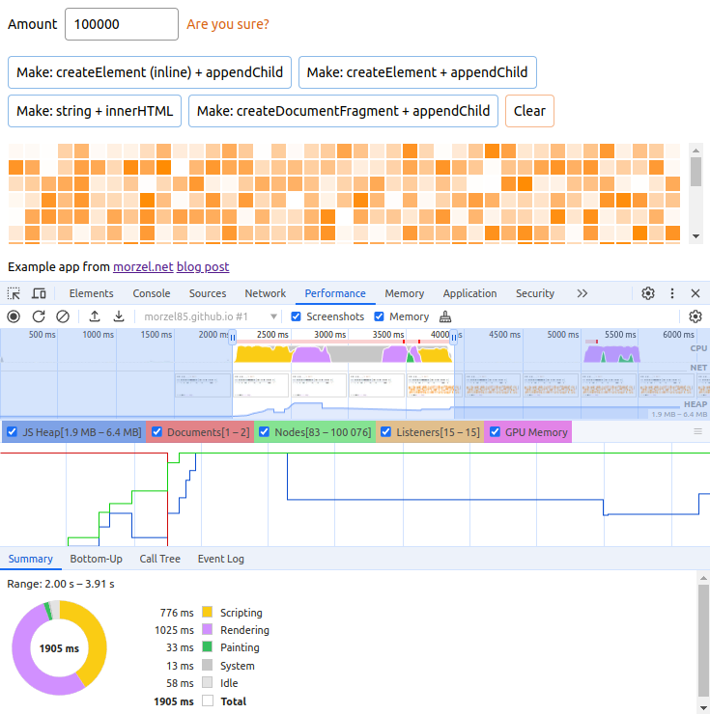The image size is (710, 714).
Task: Clear the performance recording
Action: (63, 316)
